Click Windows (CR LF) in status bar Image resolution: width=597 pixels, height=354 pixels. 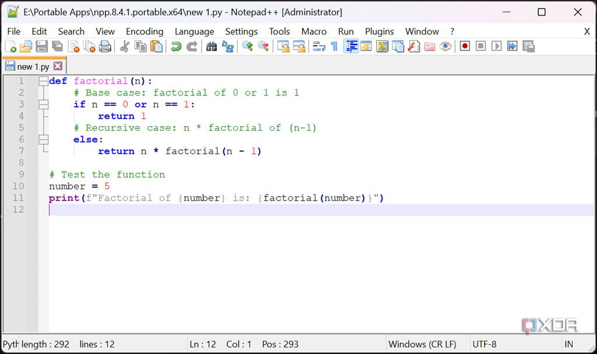422,344
